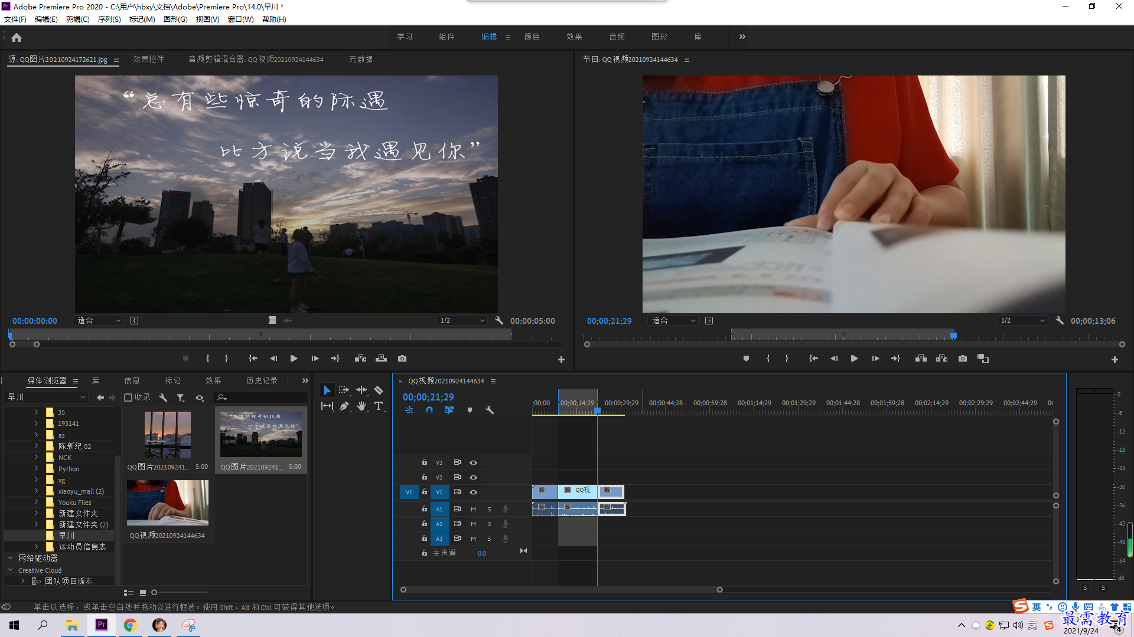
Task: Open timeline display settings wrench
Action: click(490, 410)
